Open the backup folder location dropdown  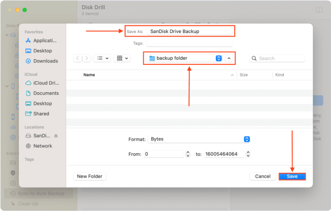click(x=219, y=58)
